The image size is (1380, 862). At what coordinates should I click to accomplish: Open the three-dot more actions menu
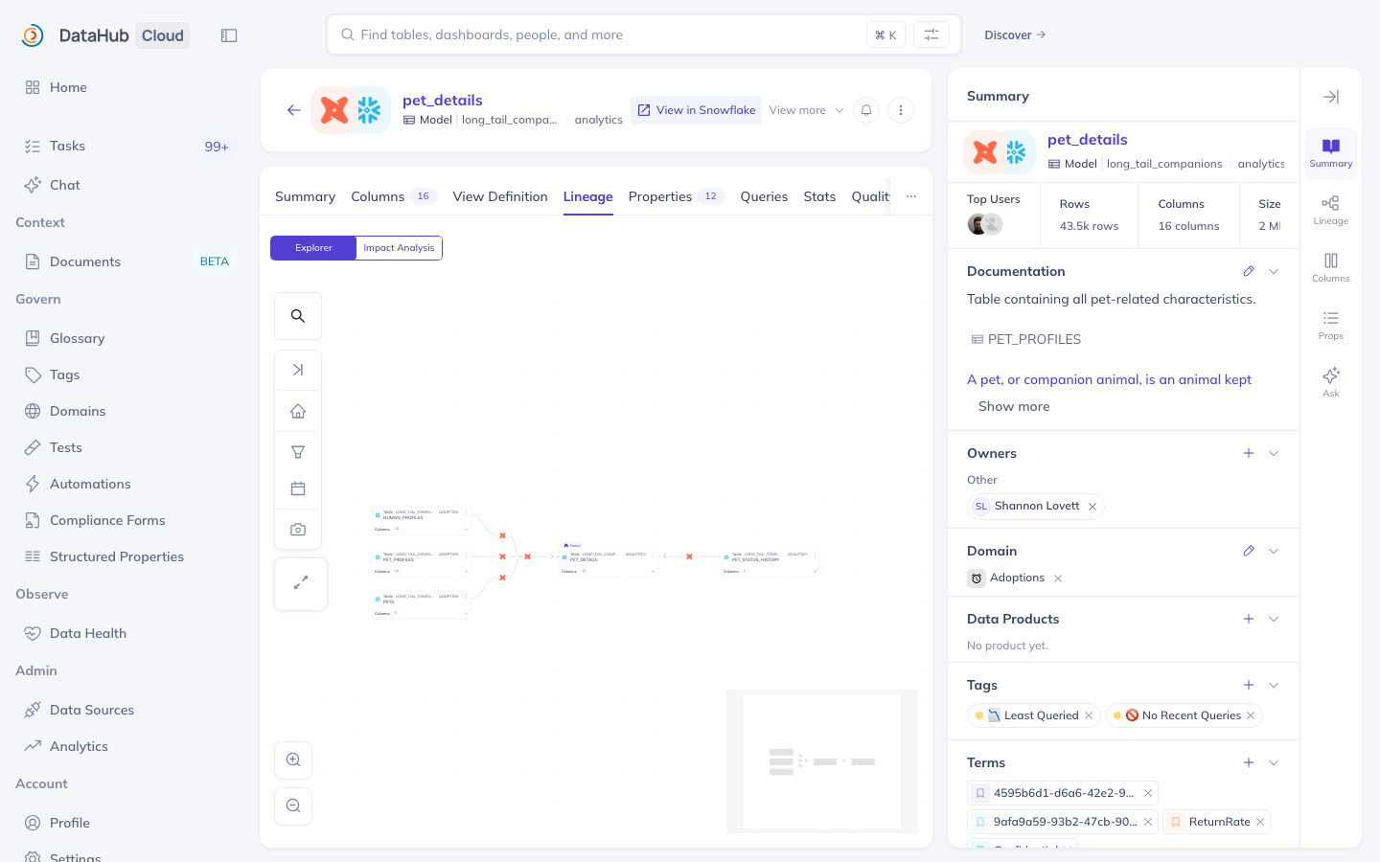tap(901, 110)
